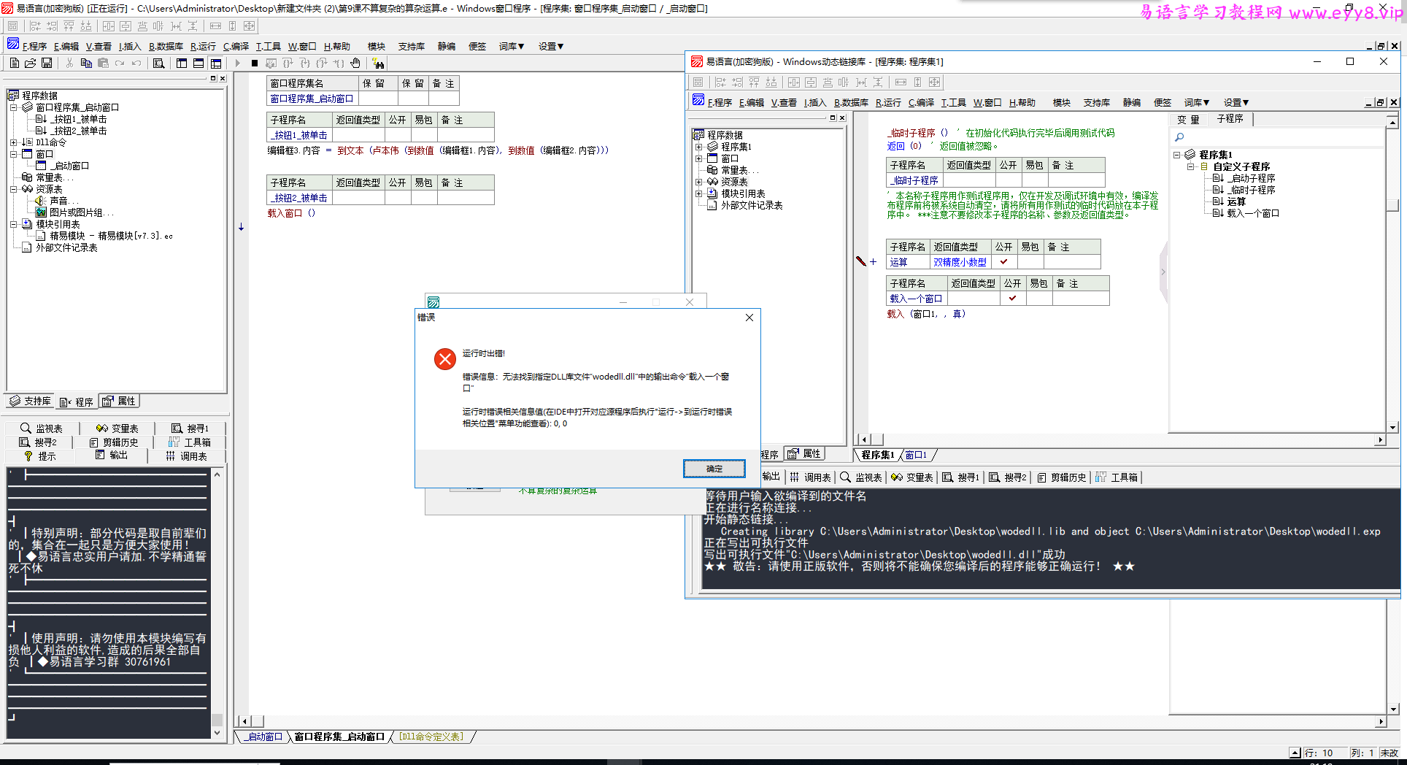The height and width of the screenshot is (765, 1407).
Task: Collapse 资源表 node in left tree
Action: 13,189
